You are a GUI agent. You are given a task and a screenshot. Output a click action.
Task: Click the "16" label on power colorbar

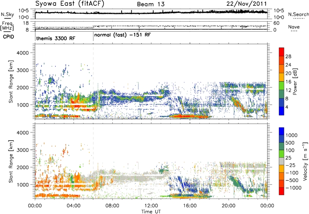(x=288, y=82)
